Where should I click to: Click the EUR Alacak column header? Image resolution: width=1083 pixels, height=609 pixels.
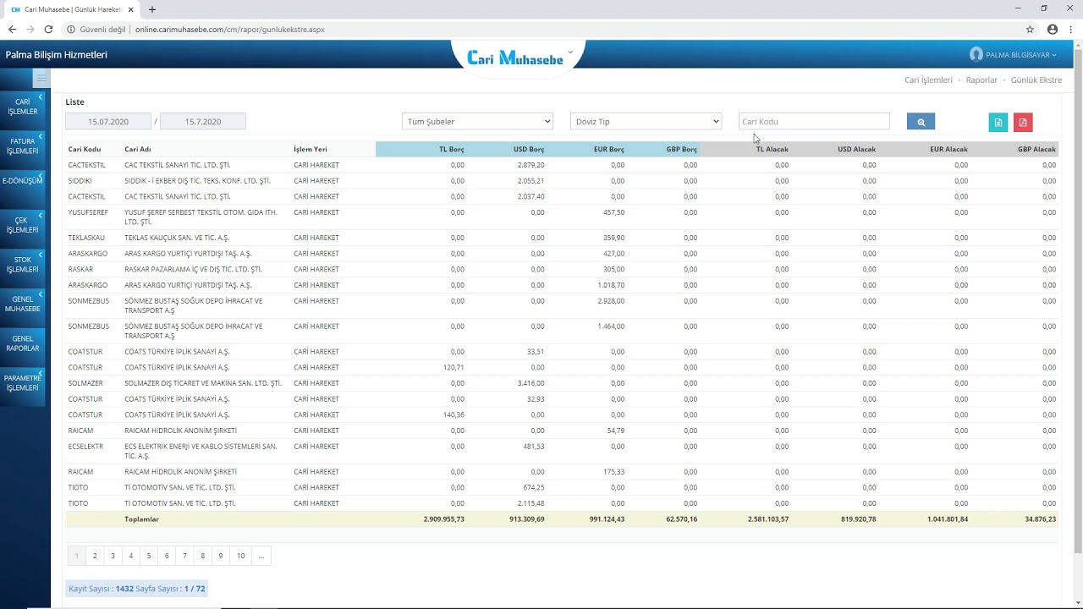coord(948,150)
